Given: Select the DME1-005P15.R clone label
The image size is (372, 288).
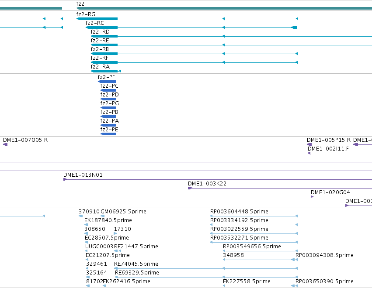Looking at the screenshot, I should (x=329, y=140).
